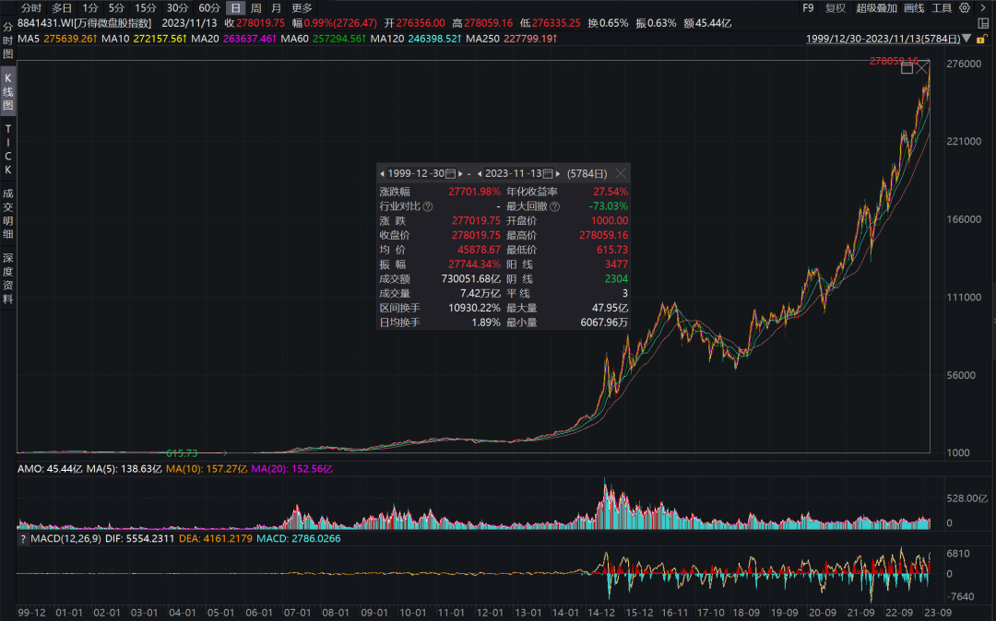Expand the top toolbar with the right chevron
Image resolution: width=996 pixels, height=621 pixels.
(x=983, y=8)
